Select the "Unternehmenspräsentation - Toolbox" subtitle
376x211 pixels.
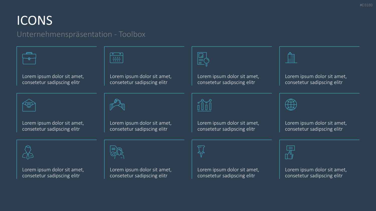point(81,34)
